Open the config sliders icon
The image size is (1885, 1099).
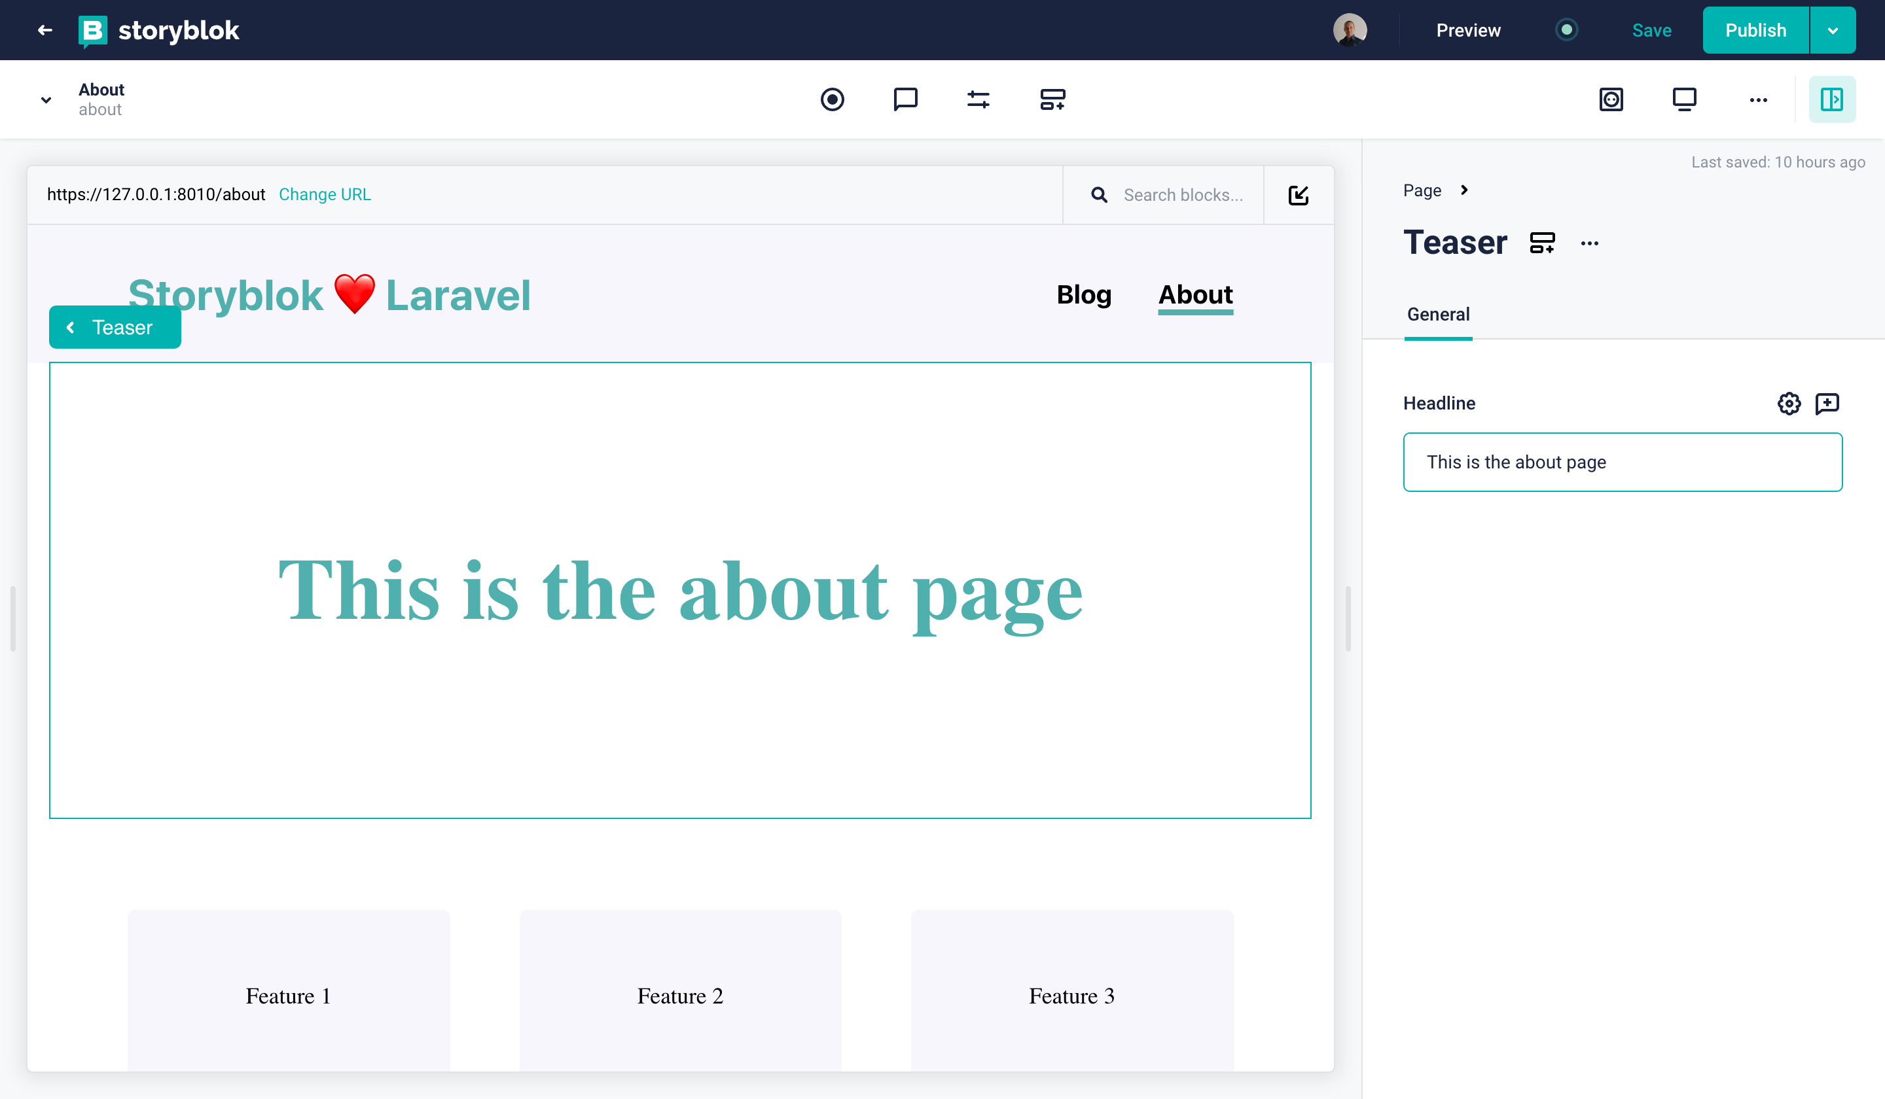pos(978,99)
